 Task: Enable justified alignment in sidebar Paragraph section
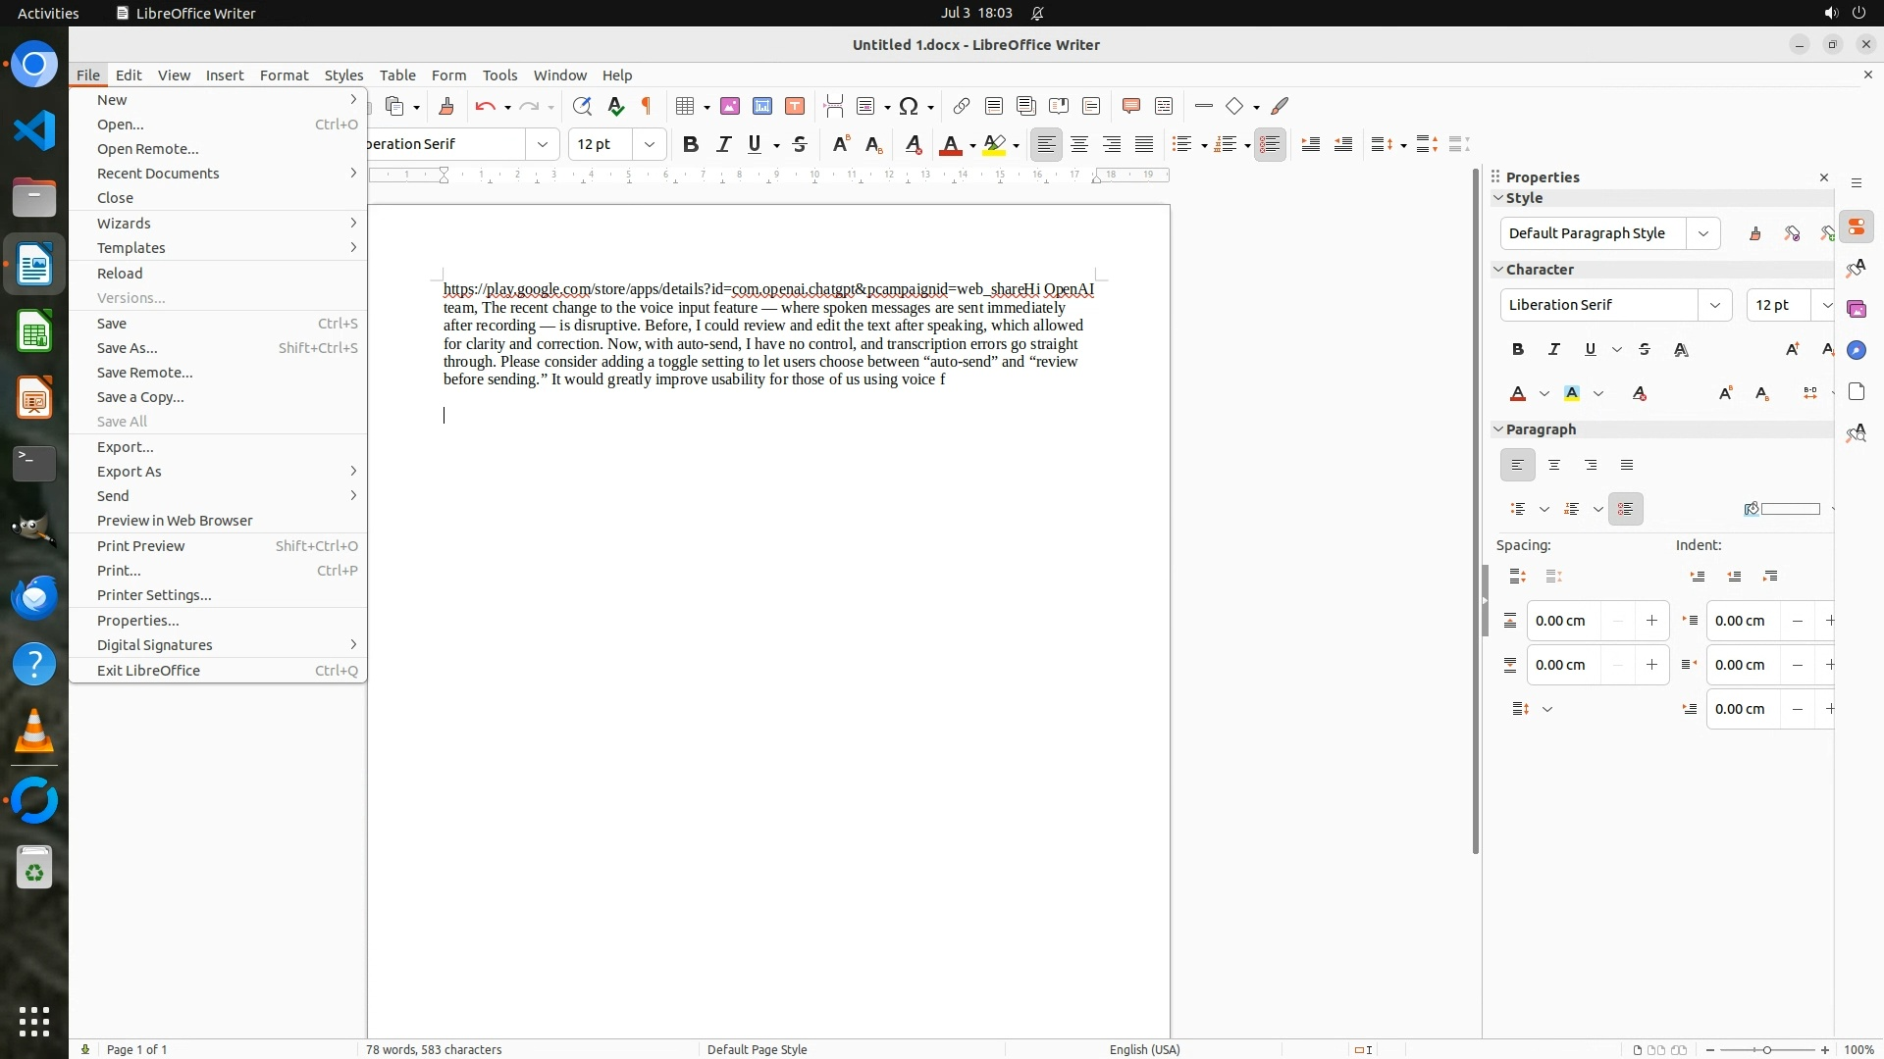click(1627, 466)
